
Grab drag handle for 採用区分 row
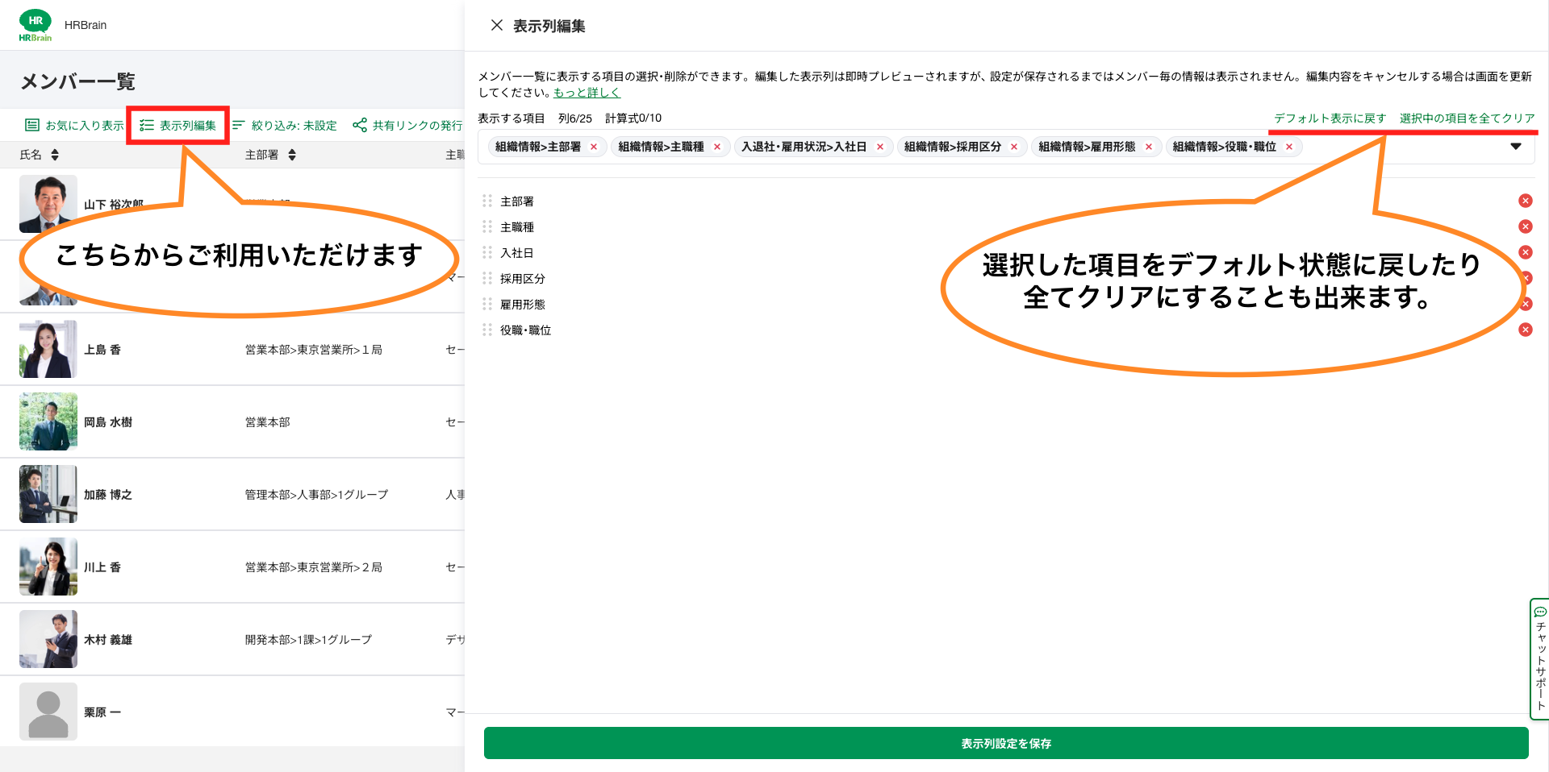[487, 278]
